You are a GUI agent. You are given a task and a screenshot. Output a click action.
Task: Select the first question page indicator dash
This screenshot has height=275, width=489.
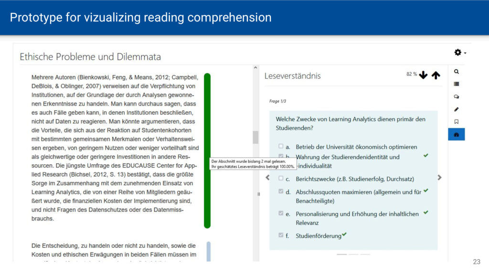(342, 254)
